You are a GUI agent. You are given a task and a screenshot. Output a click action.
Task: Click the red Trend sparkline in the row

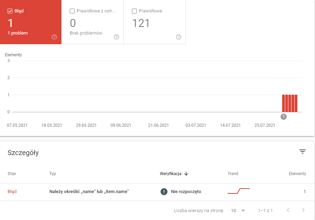[x=238, y=191]
